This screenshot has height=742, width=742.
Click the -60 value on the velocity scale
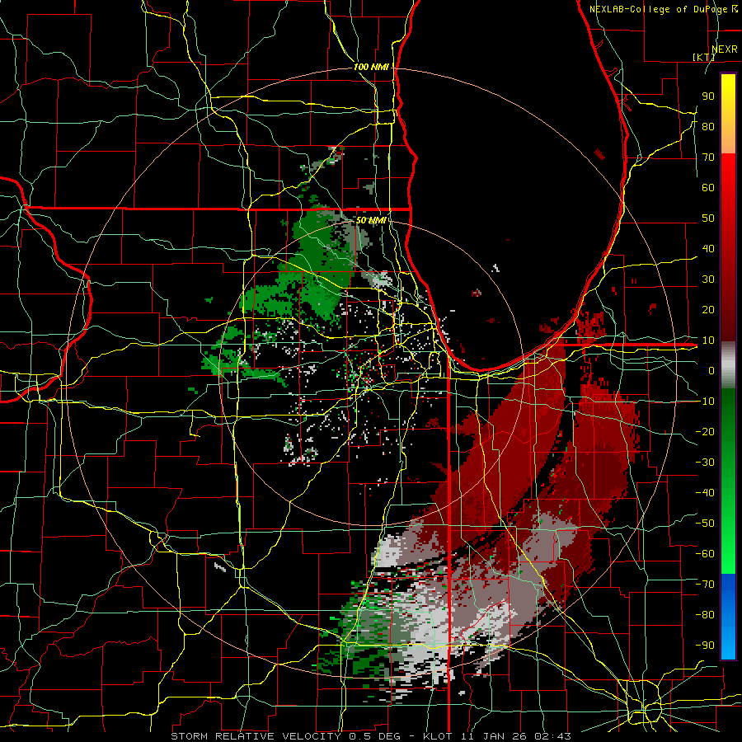click(705, 554)
